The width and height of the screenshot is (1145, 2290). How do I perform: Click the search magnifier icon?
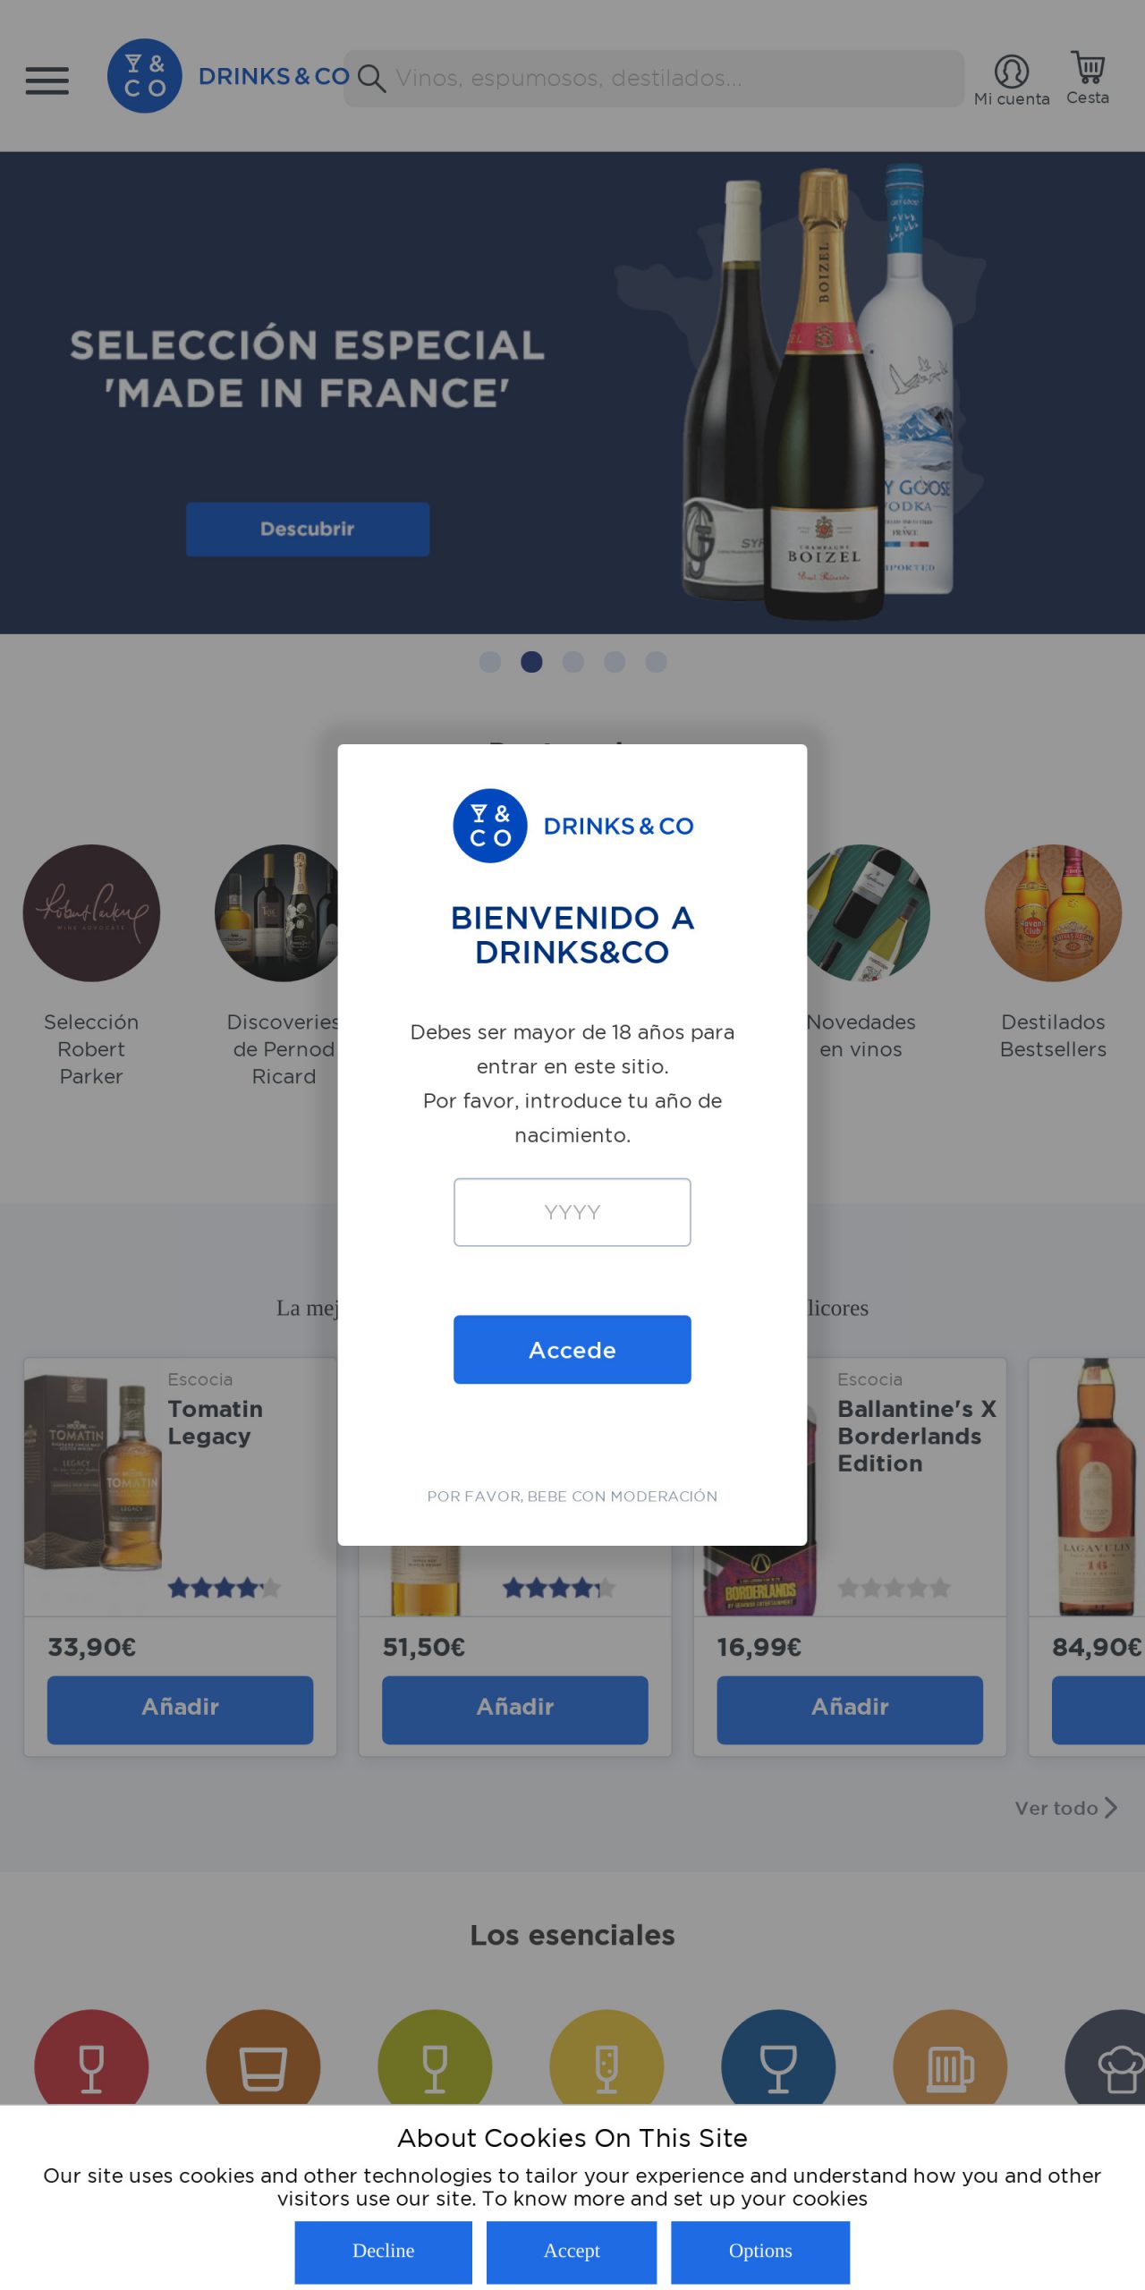coord(371,79)
